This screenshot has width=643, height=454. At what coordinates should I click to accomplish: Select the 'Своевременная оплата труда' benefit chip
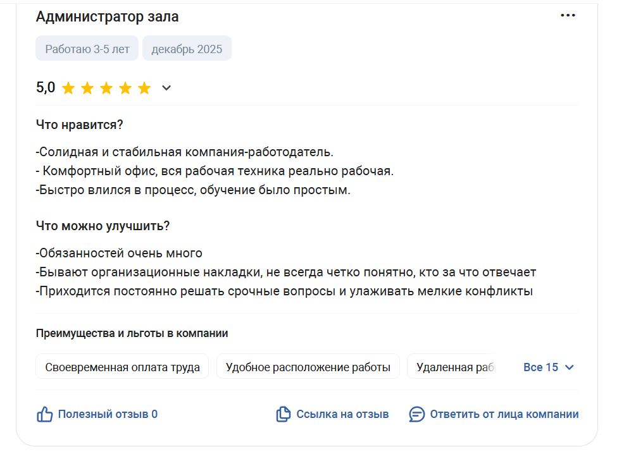pyautogui.click(x=122, y=367)
